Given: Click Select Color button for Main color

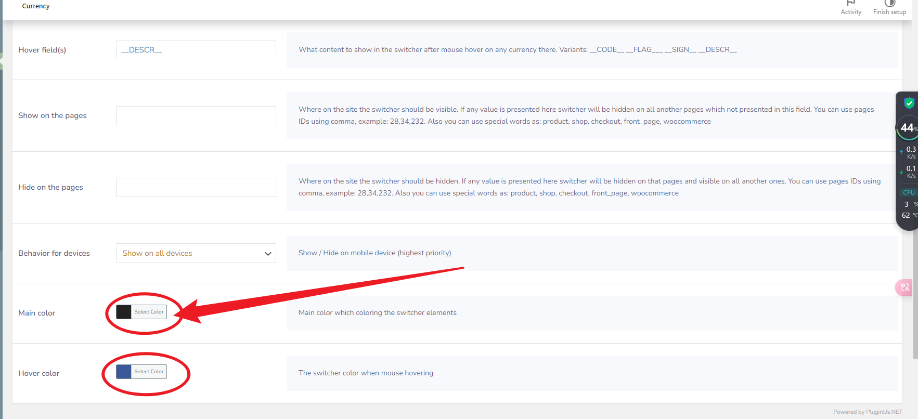Looking at the screenshot, I should click(149, 312).
